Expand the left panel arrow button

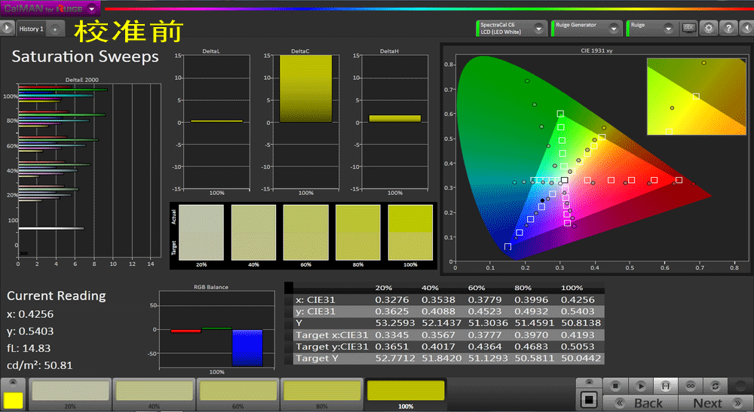coord(7,28)
